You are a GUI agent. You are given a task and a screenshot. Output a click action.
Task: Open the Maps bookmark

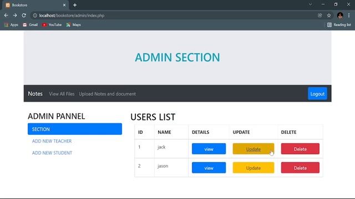tap(74, 25)
